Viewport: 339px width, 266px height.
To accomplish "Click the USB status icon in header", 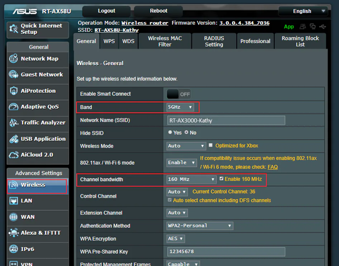I will tap(323, 27).
